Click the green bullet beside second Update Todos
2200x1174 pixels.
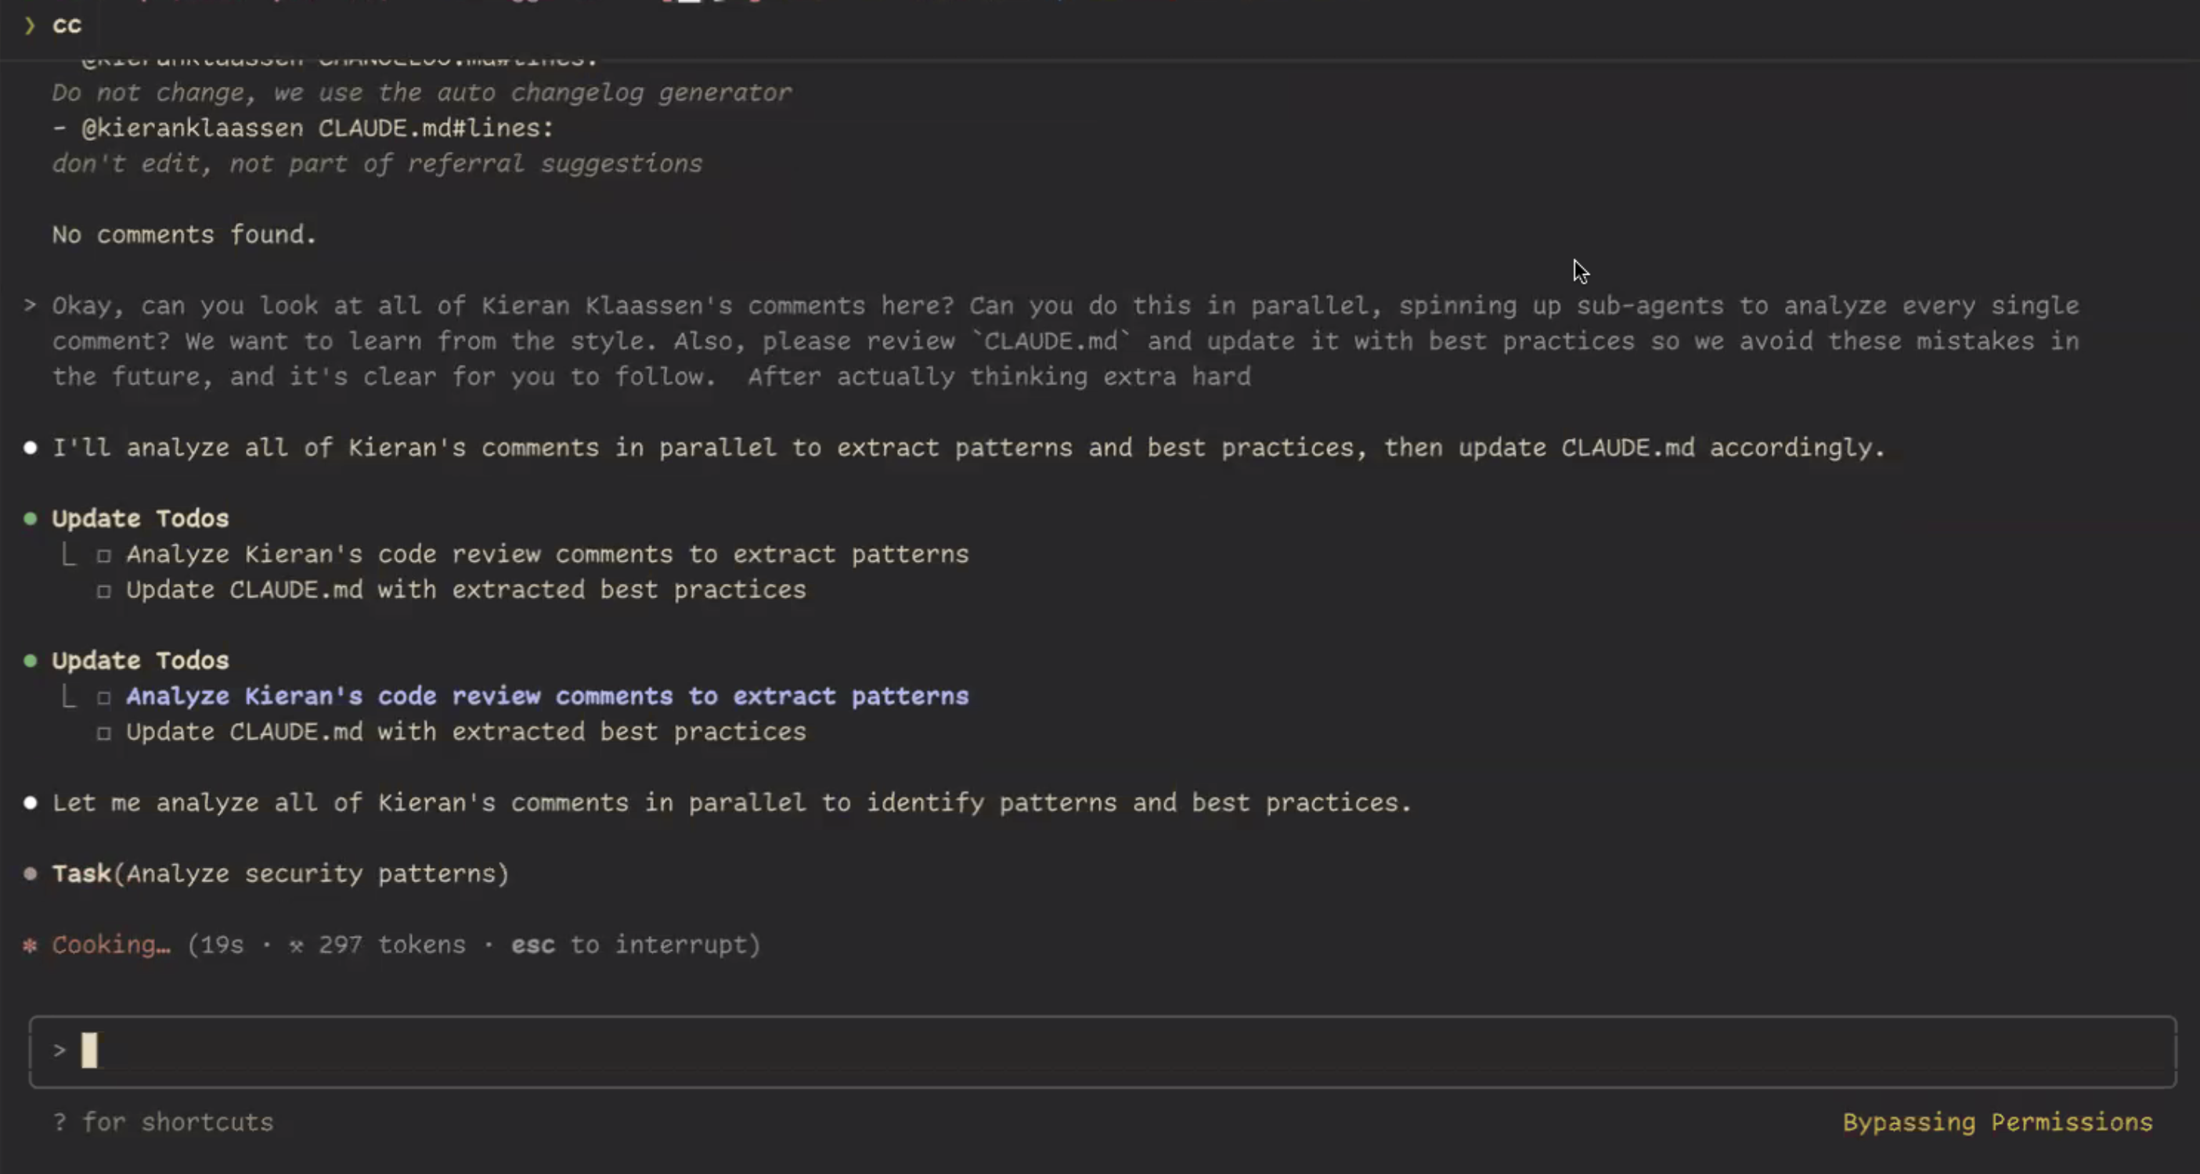[31, 660]
